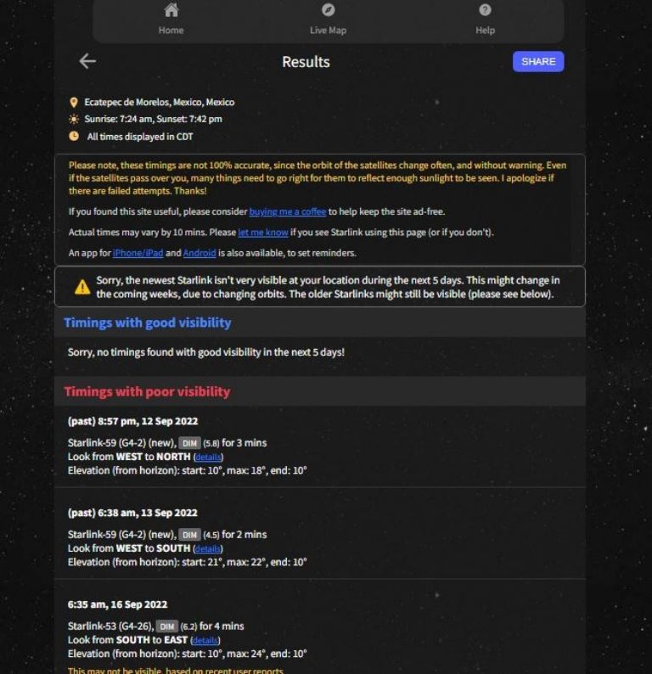Click the Help question mark icon
The width and height of the screenshot is (652, 674).
point(485,10)
